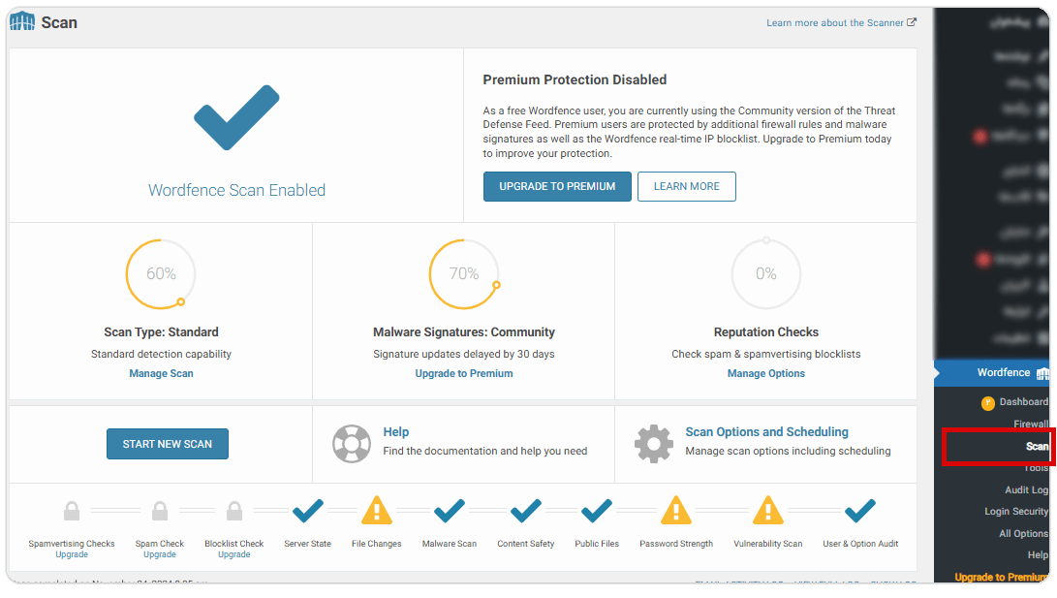This screenshot has height=598, width=1057.
Task: Click the gear icon for Scan Options
Action: pyautogui.click(x=654, y=443)
